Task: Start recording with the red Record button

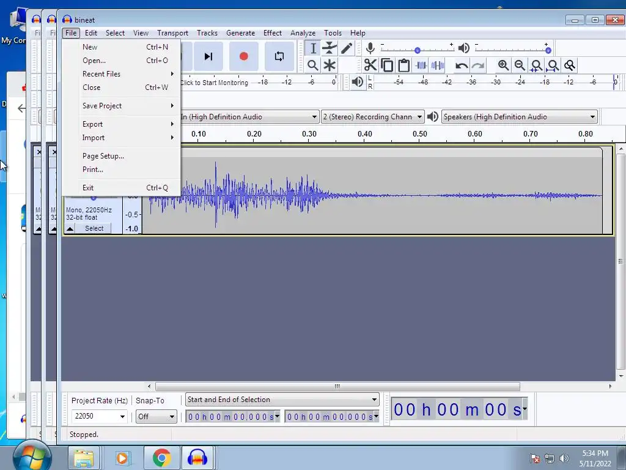Action: click(x=243, y=56)
